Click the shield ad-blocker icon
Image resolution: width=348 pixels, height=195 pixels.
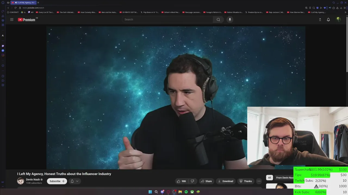[x=317, y=8]
